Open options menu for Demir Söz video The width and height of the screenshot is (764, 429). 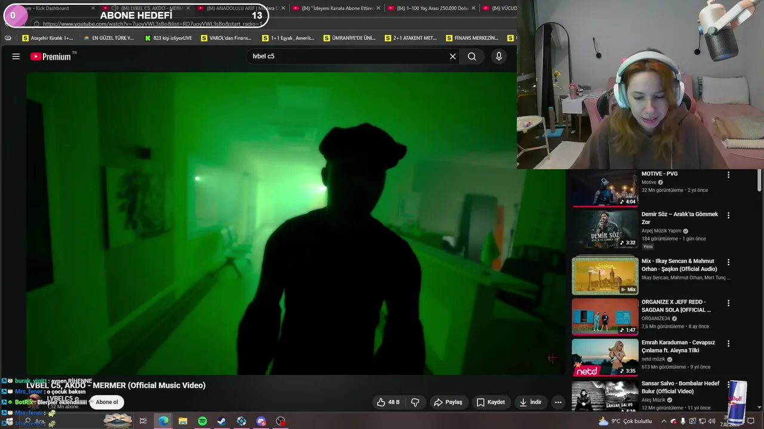click(x=728, y=215)
